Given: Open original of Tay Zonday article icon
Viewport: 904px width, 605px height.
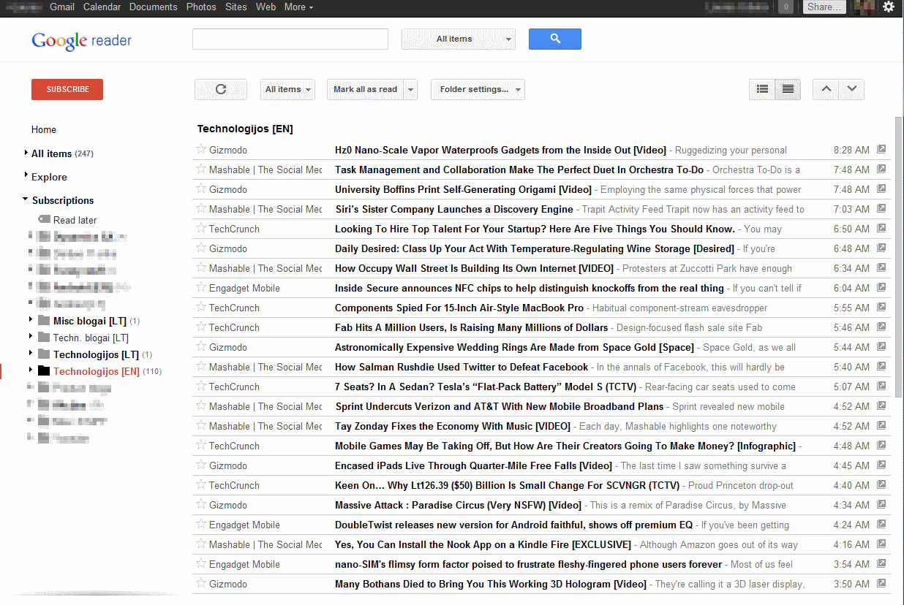Looking at the screenshot, I should pyautogui.click(x=881, y=425).
